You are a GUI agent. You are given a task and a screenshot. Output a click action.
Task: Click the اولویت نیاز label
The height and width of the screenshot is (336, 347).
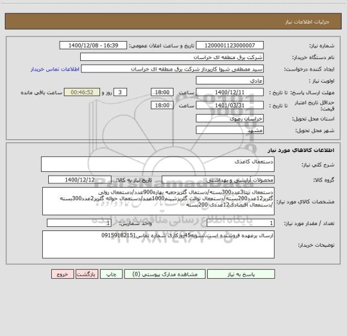point(322,81)
